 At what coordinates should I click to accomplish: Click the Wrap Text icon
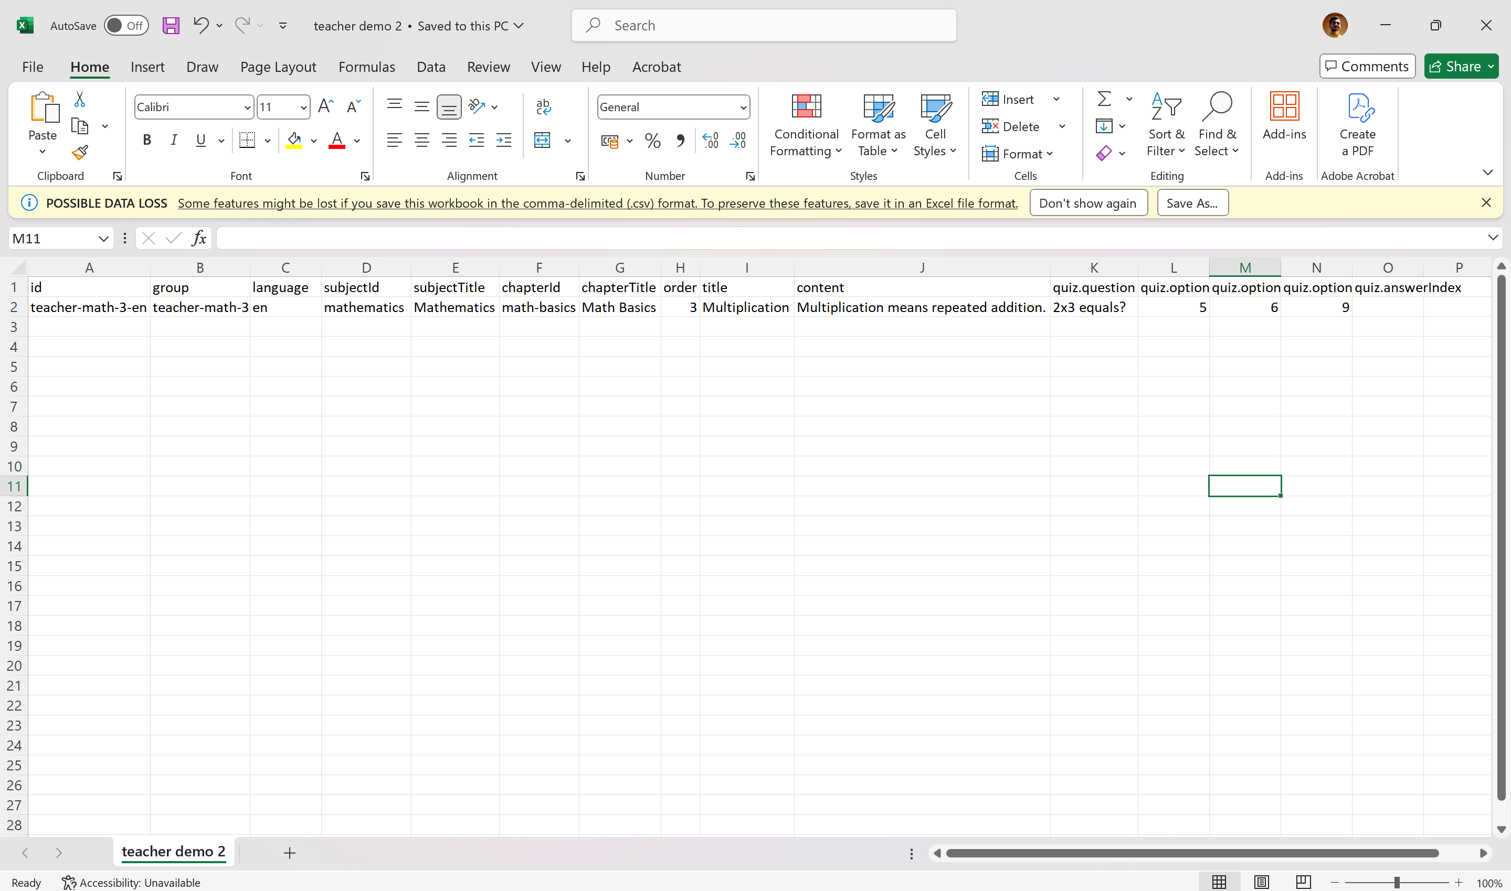coord(543,107)
